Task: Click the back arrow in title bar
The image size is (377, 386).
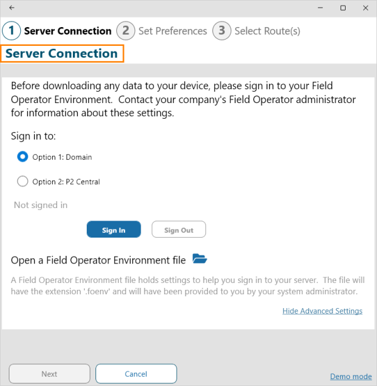Action: coord(11,8)
